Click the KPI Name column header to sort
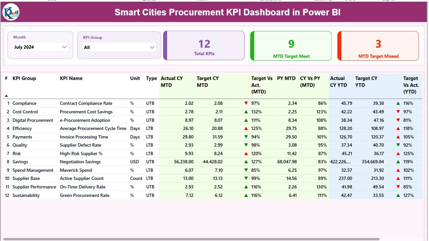429x241 pixels. (72, 78)
